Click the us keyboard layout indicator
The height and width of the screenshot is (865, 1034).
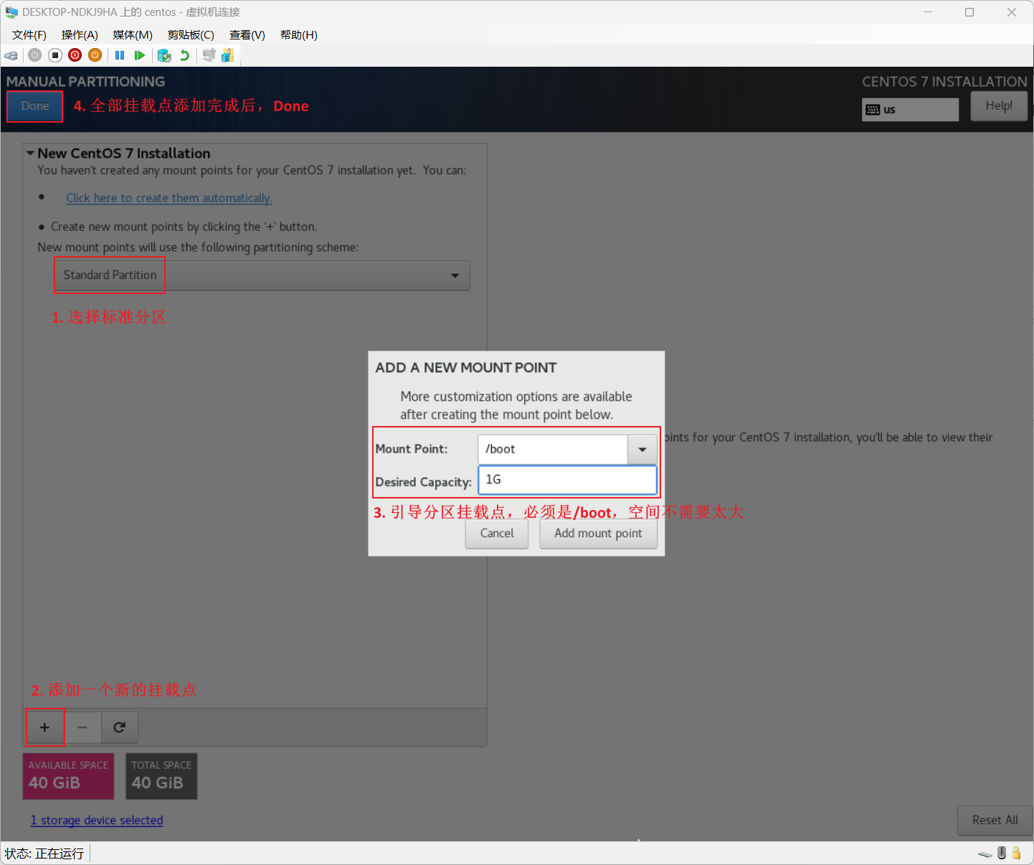click(910, 110)
